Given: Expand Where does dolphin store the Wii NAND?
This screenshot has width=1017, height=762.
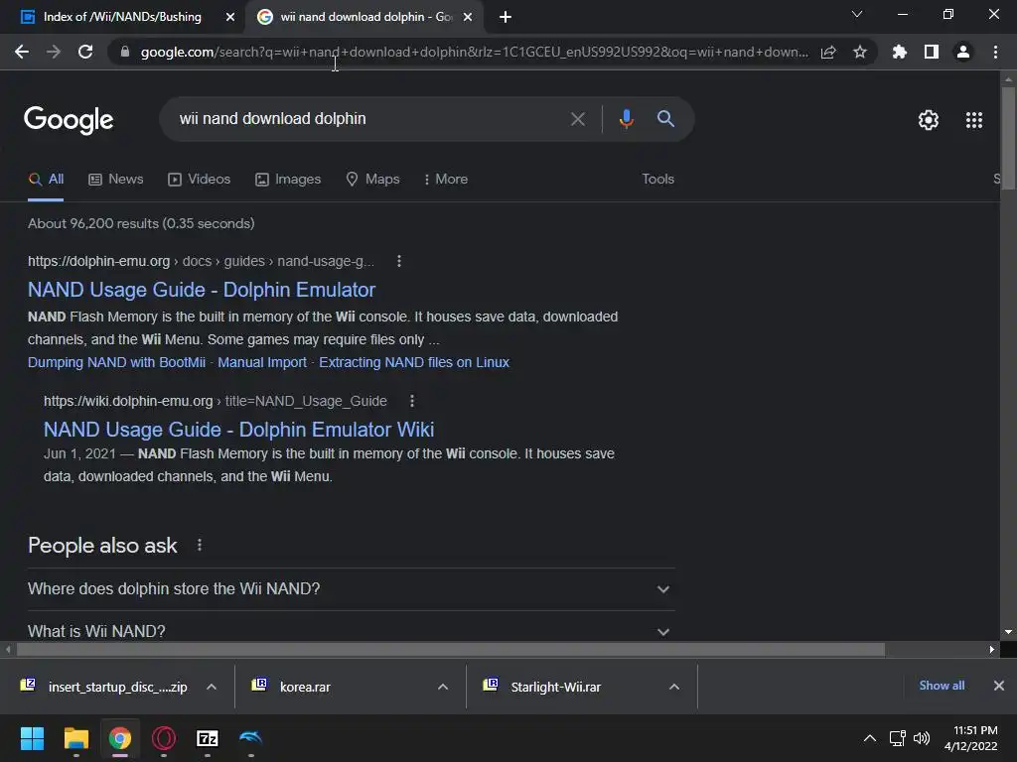Looking at the screenshot, I should (x=351, y=589).
